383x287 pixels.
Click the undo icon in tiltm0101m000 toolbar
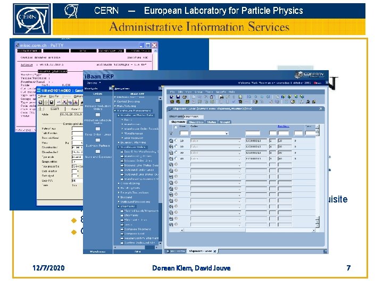pyautogui.click(x=59, y=103)
